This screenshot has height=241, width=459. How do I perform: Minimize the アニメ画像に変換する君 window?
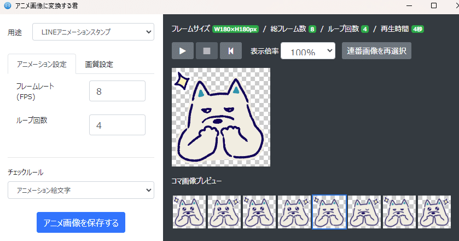tap(409, 5)
